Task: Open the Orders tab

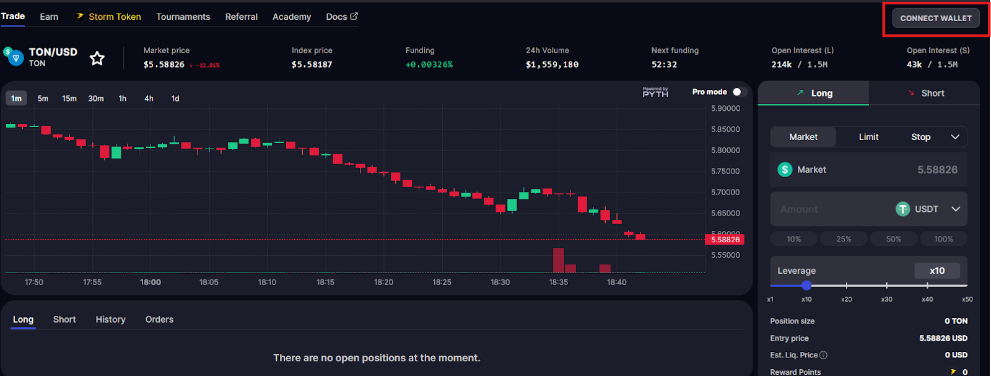Action: (159, 320)
